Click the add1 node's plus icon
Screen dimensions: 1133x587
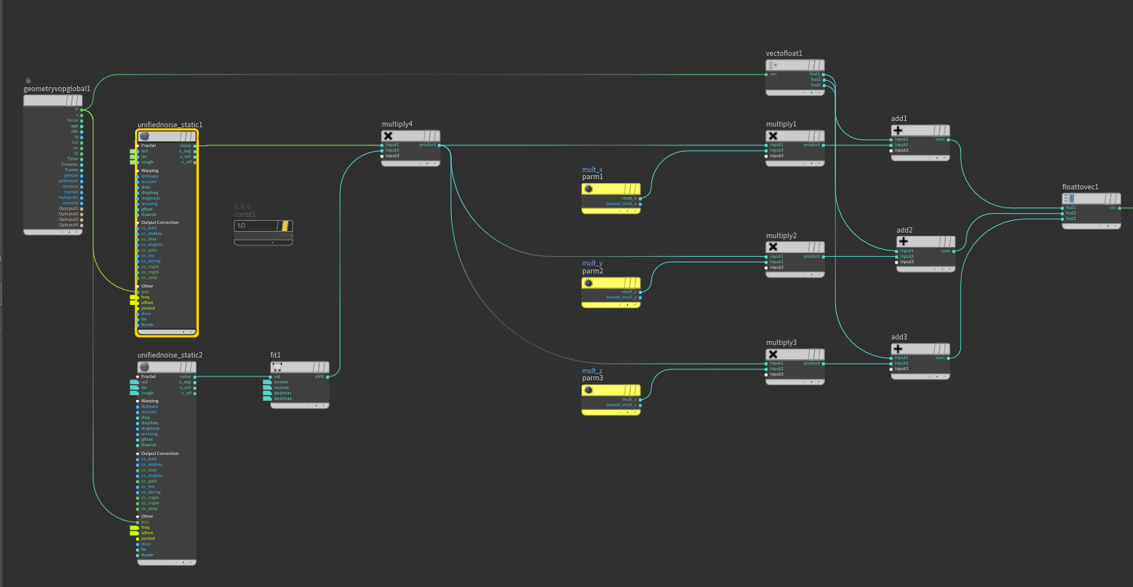click(898, 130)
